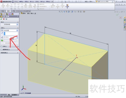
Task: Click the draft on/off green icon
Action: 2,41
